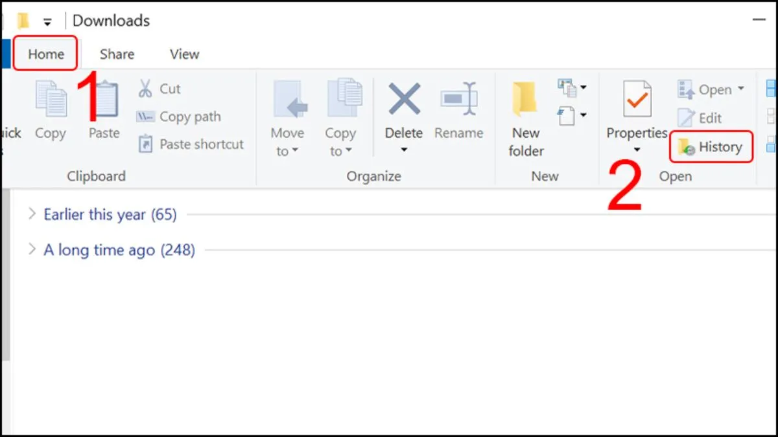The width and height of the screenshot is (778, 437).
Task: Click the Cut icon
Action: click(x=146, y=89)
